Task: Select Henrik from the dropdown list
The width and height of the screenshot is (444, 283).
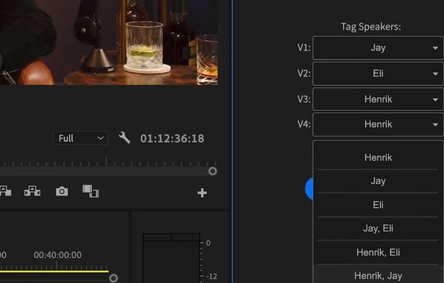Action: [x=378, y=157]
